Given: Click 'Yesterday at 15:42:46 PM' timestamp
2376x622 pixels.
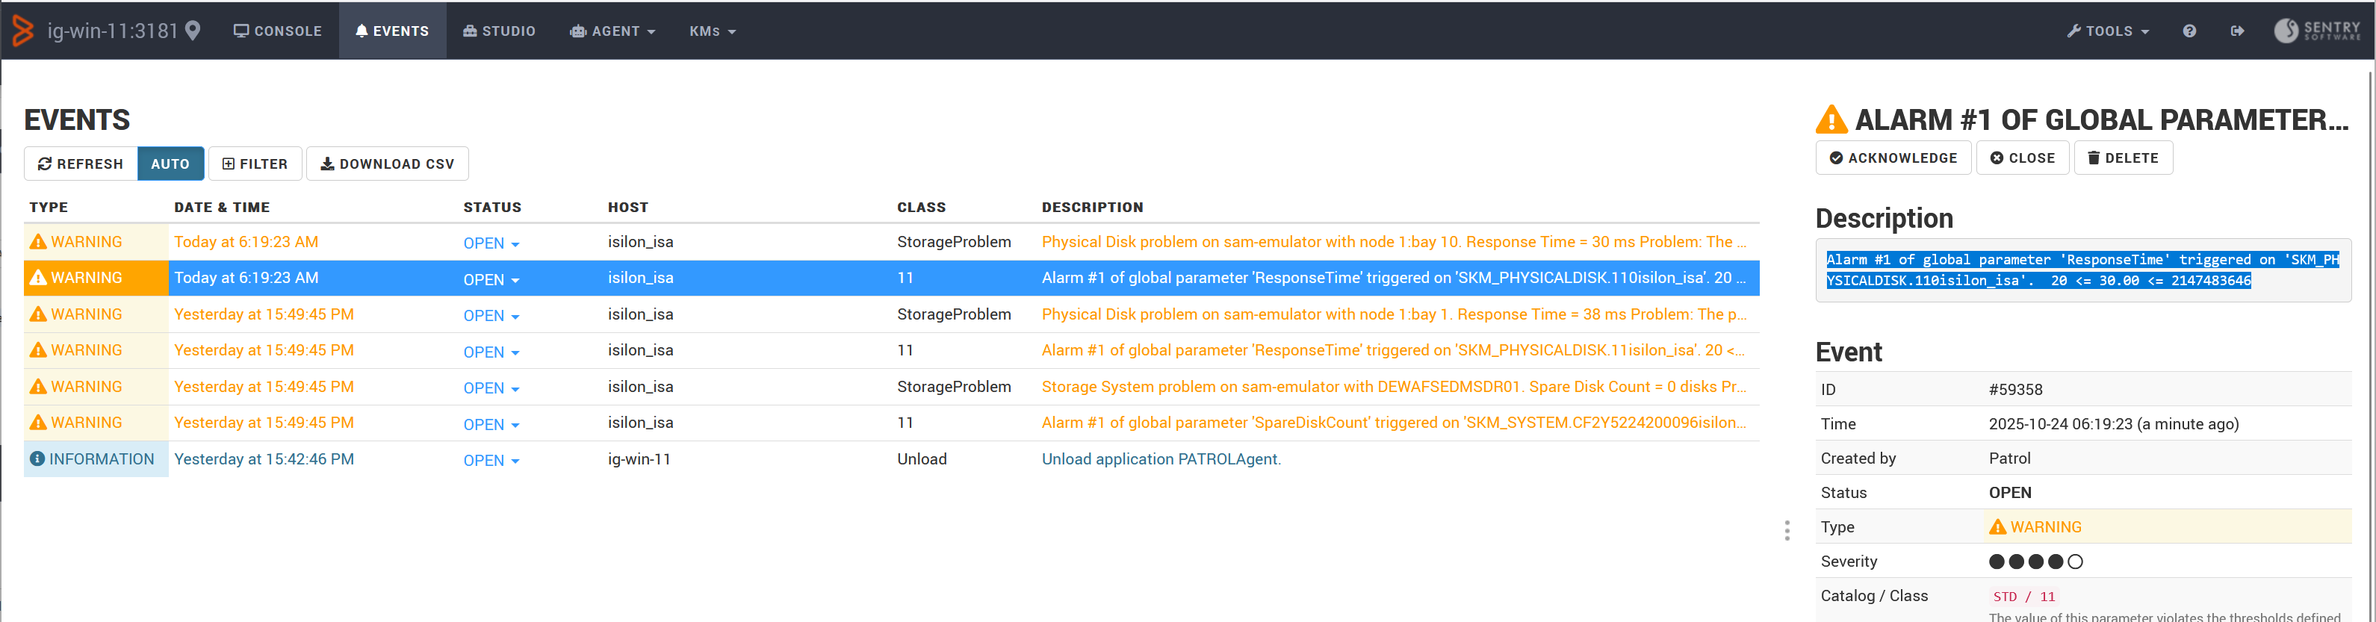Looking at the screenshot, I should point(264,459).
